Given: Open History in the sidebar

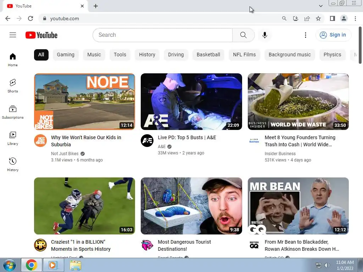Looking at the screenshot, I should [x=13, y=164].
